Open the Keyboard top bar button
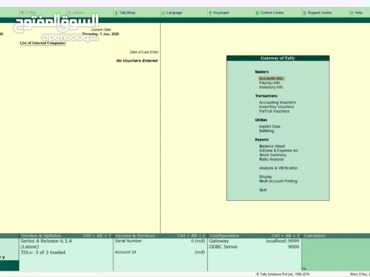 click(231, 13)
